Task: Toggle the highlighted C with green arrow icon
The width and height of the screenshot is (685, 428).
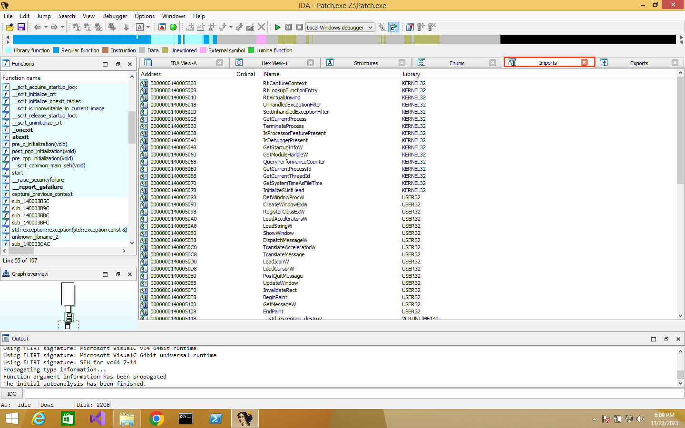Action: [394, 27]
